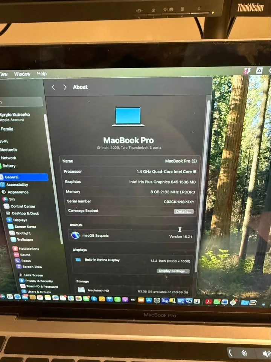Click the macOS Sequoia row icon
Screen dimensions: 271x362
click(75, 235)
